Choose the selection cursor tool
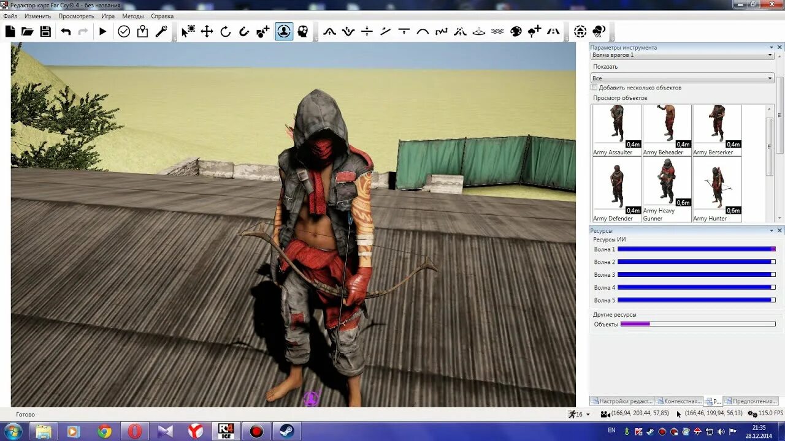This screenshot has height=441, width=785. [x=188, y=31]
